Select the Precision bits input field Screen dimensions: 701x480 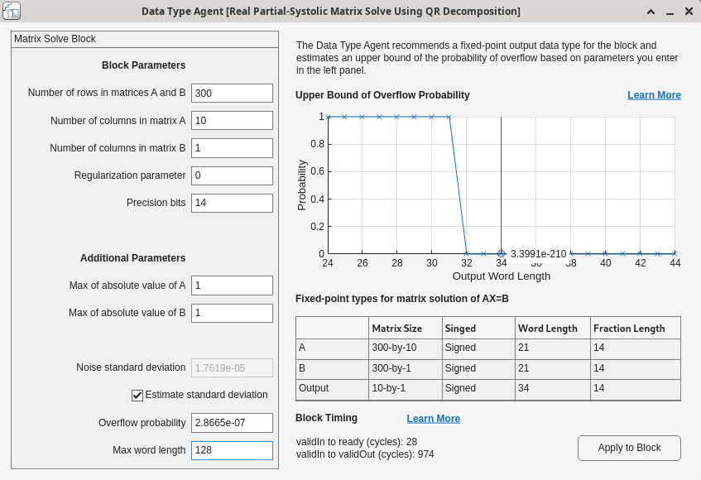click(x=232, y=202)
